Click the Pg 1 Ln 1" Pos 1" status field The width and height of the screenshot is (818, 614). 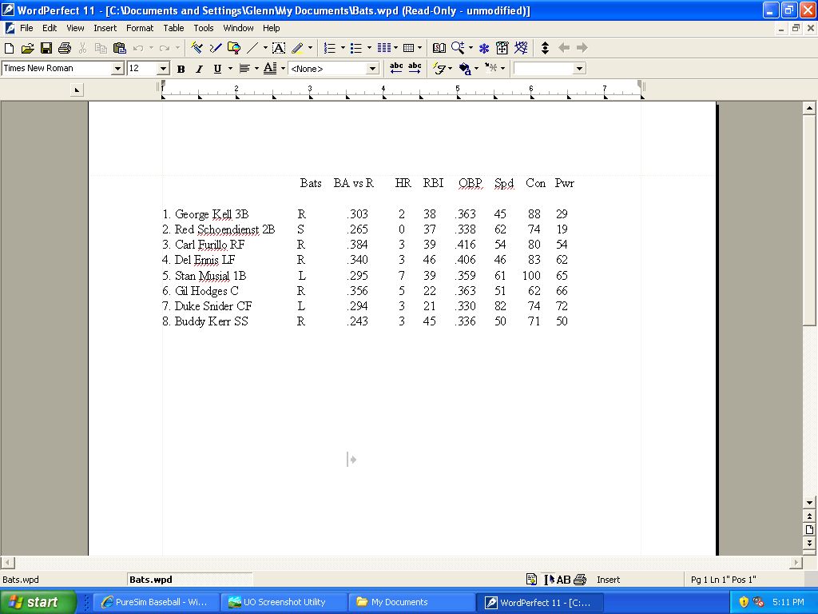(723, 580)
